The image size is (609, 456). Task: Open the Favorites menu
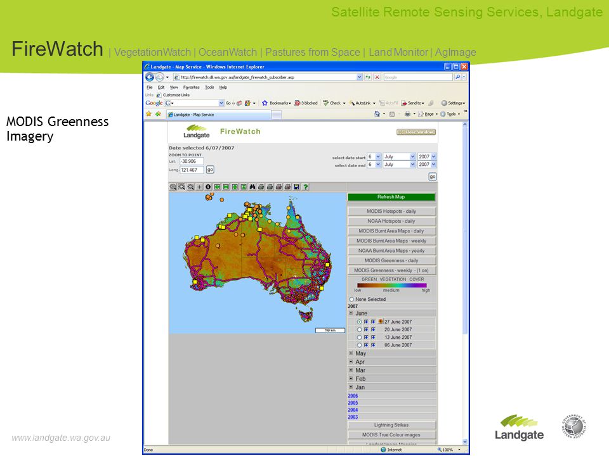point(191,87)
